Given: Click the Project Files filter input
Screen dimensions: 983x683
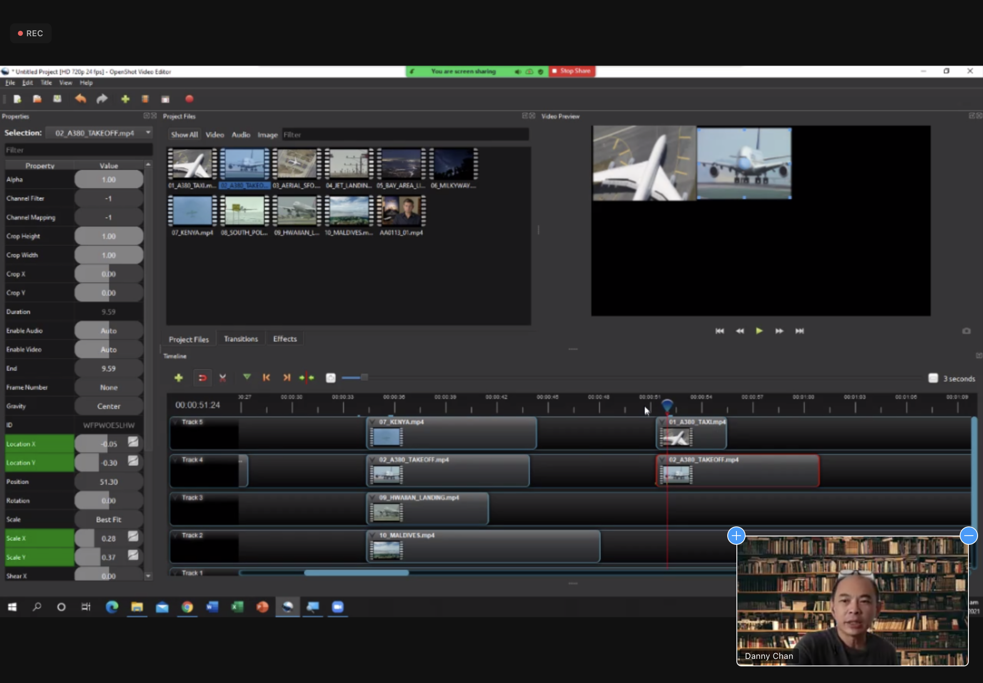Looking at the screenshot, I should pyautogui.click(x=405, y=135).
